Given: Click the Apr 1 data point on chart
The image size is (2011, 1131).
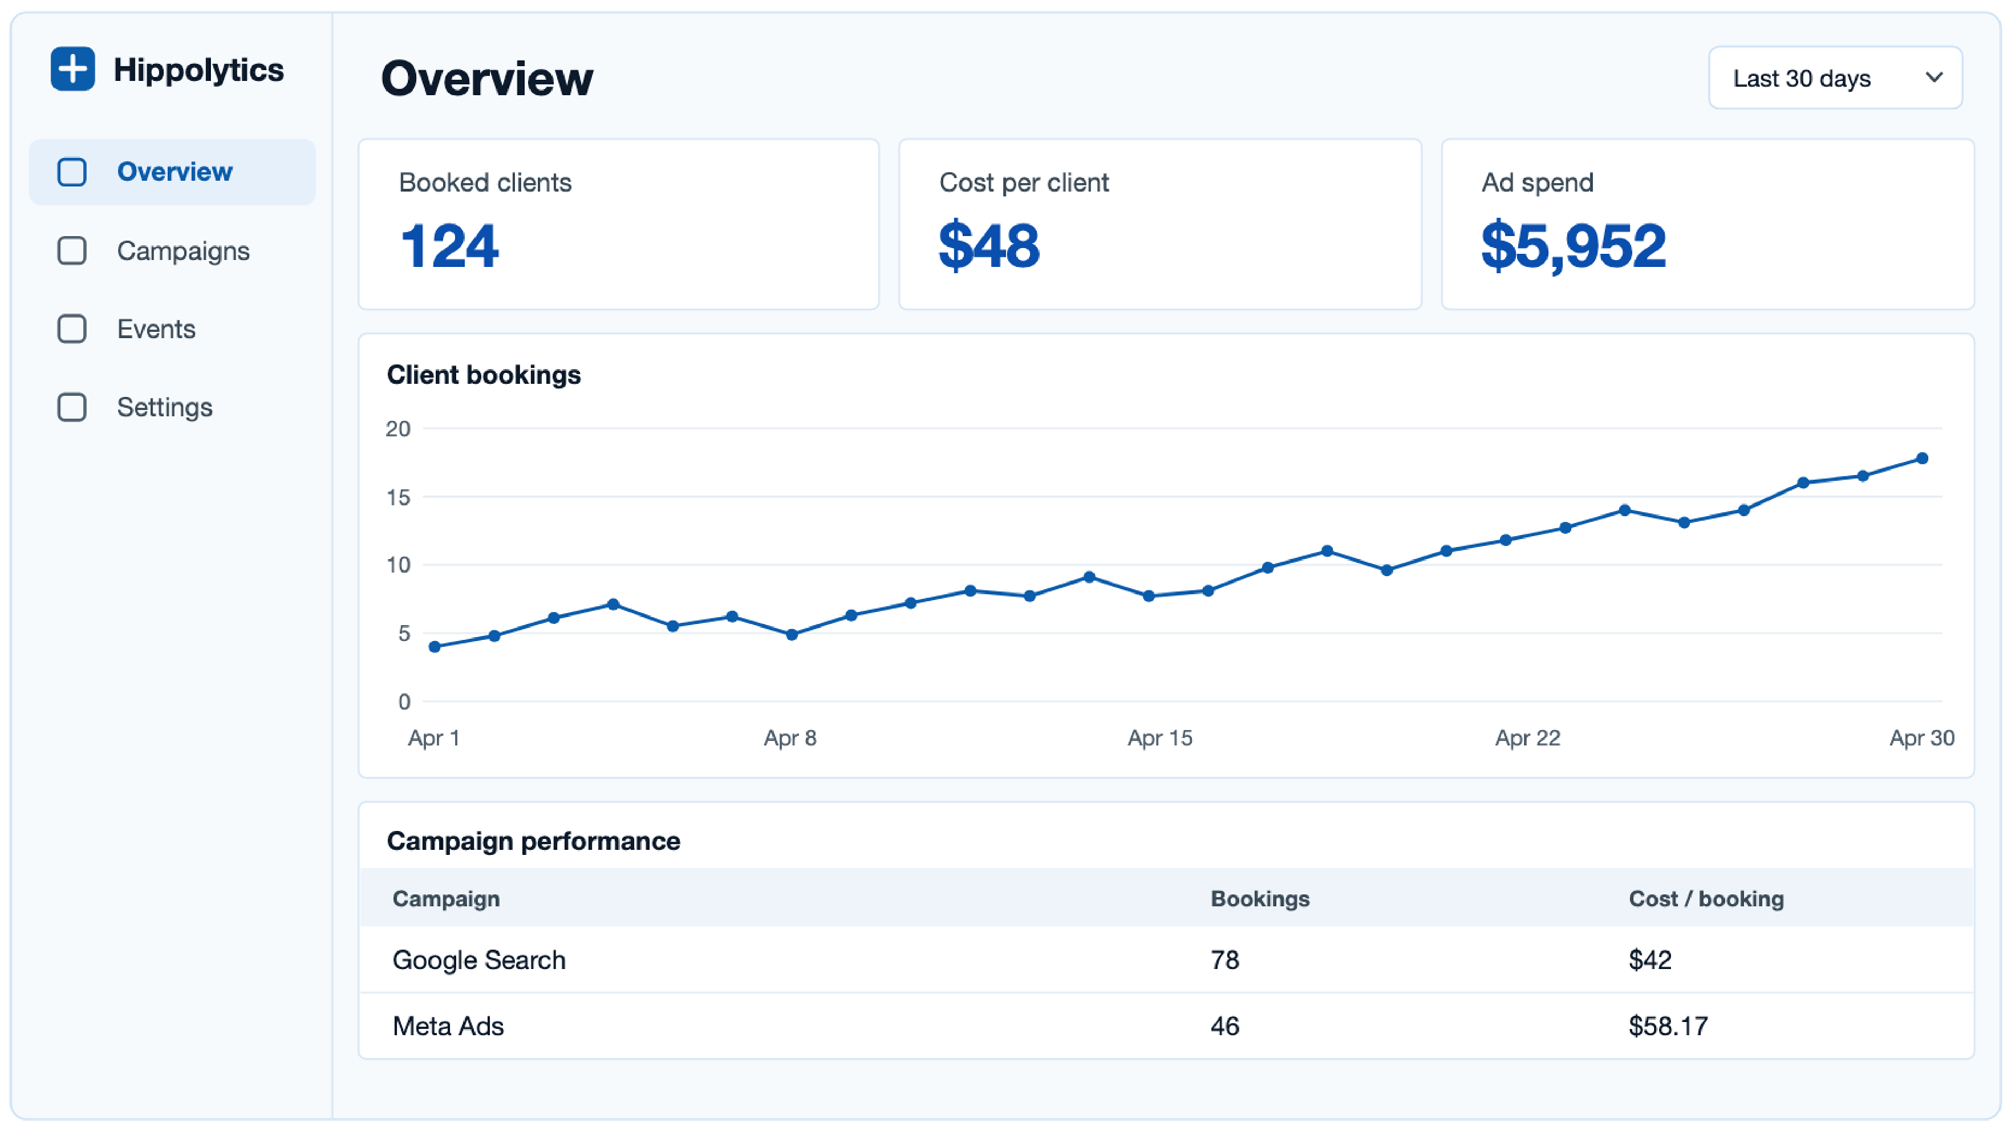Looking at the screenshot, I should [435, 646].
